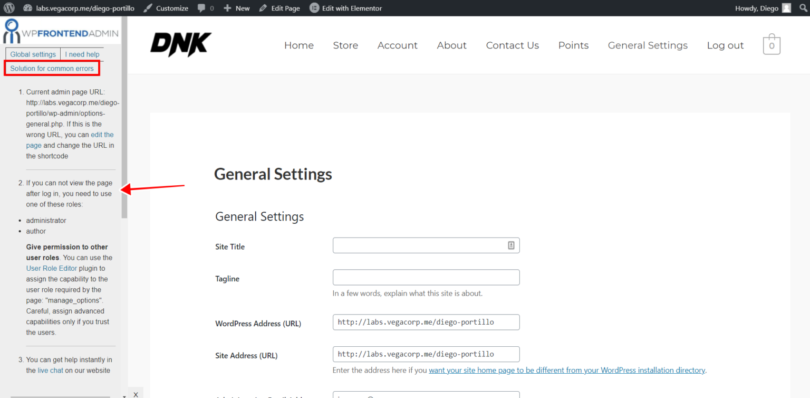Open the shopping cart bag icon
This screenshot has width=810, height=398.
771,44
